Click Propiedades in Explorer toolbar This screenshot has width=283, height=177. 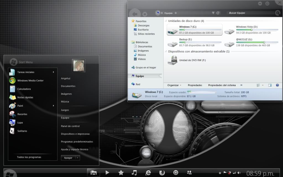click(195, 85)
